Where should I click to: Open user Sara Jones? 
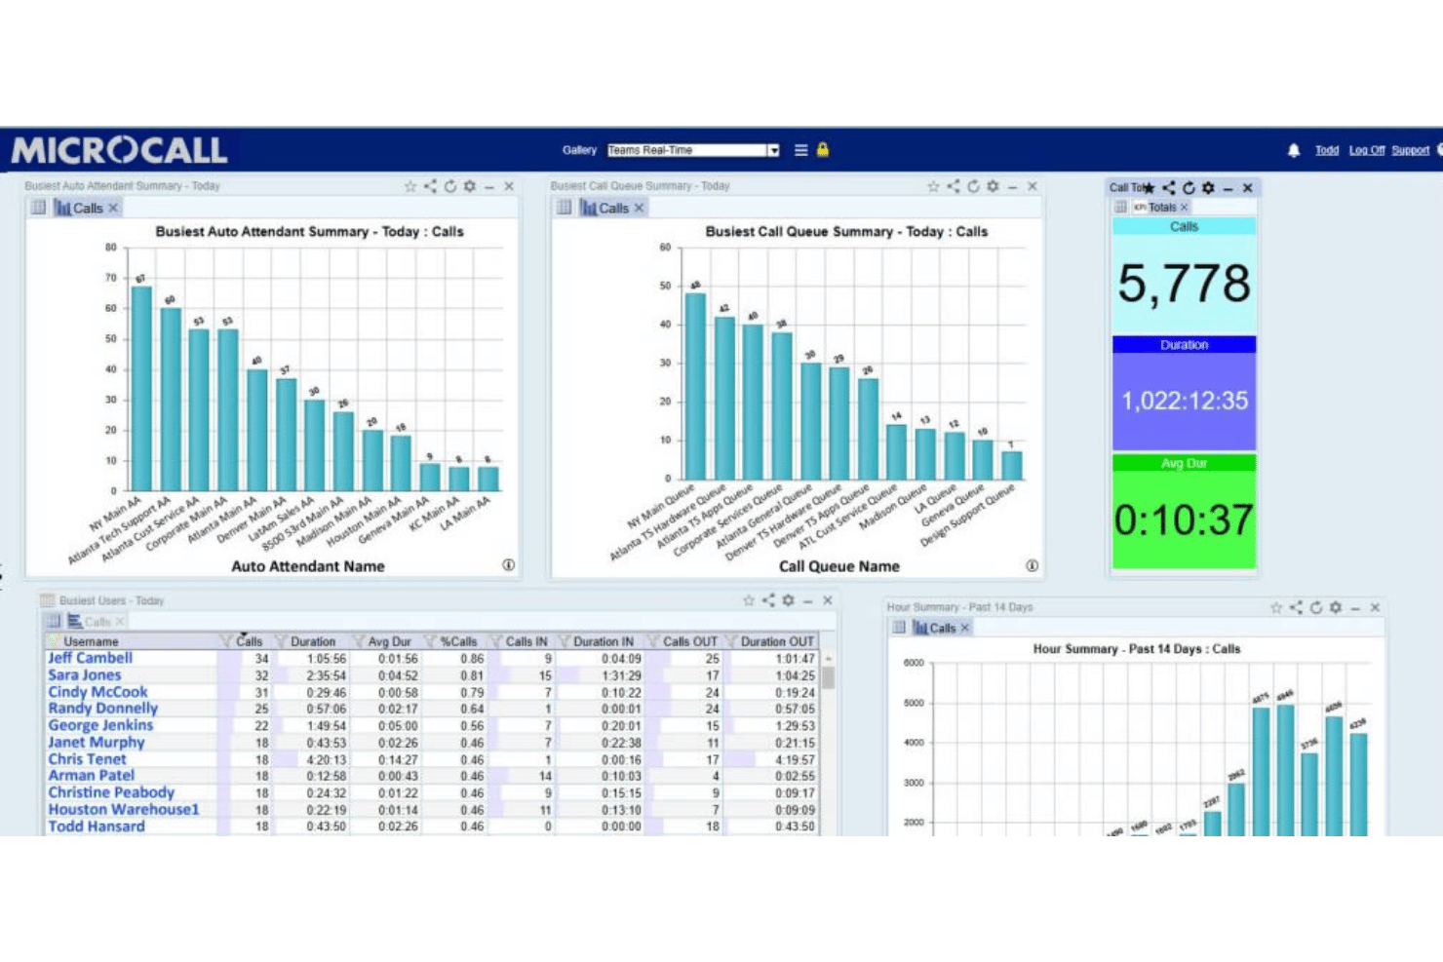point(85,674)
